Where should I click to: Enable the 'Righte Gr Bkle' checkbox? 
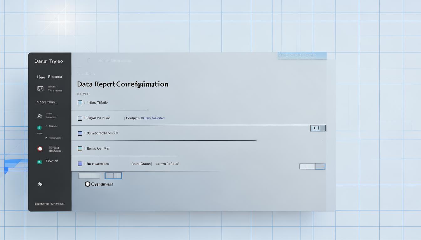[x=80, y=118]
